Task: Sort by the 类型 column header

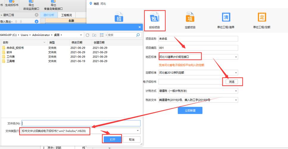Action: (59, 42)
